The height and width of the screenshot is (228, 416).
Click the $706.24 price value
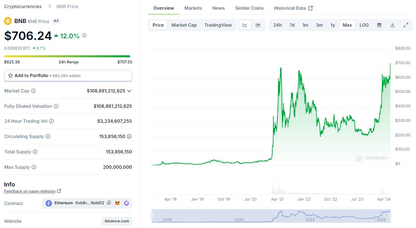(x=28, y=36)
